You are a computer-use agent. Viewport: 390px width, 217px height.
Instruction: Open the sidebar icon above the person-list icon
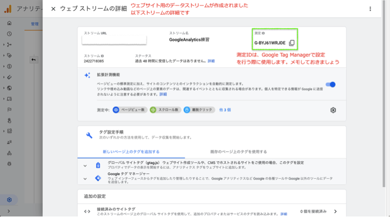(9, 131)
